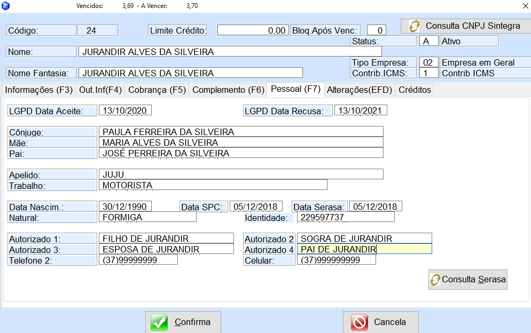Select the Complemento (F6) tab
Image resolution: width=531 pixels, height=333 pixels.
tap(228, 90)
